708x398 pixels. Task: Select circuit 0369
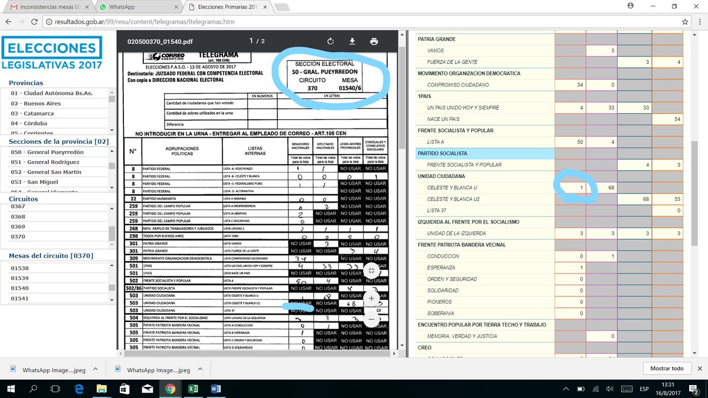[x=54, y=226]
